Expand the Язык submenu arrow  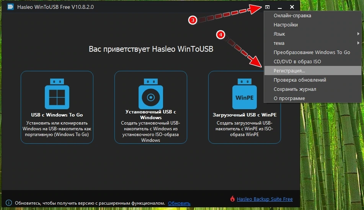(358, 34)
